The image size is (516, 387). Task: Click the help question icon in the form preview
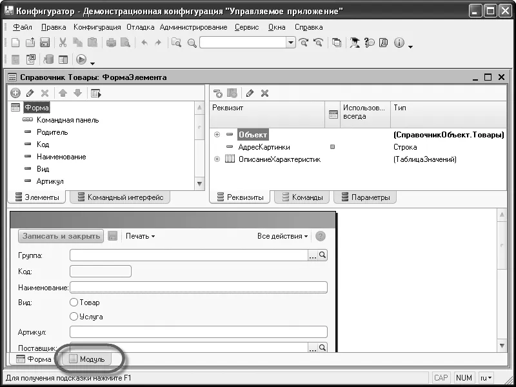click(x=320, y=236)
